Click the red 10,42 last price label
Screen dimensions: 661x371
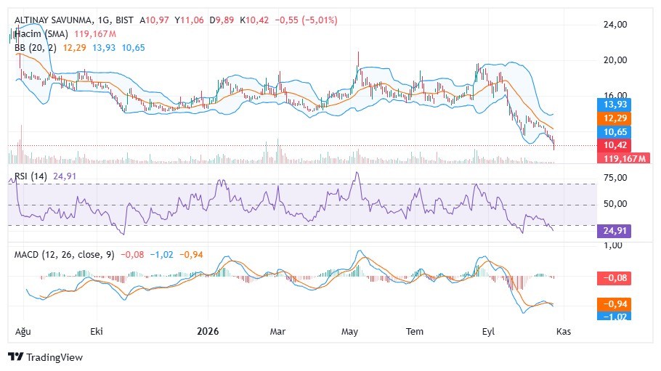(x=614, y=145)
